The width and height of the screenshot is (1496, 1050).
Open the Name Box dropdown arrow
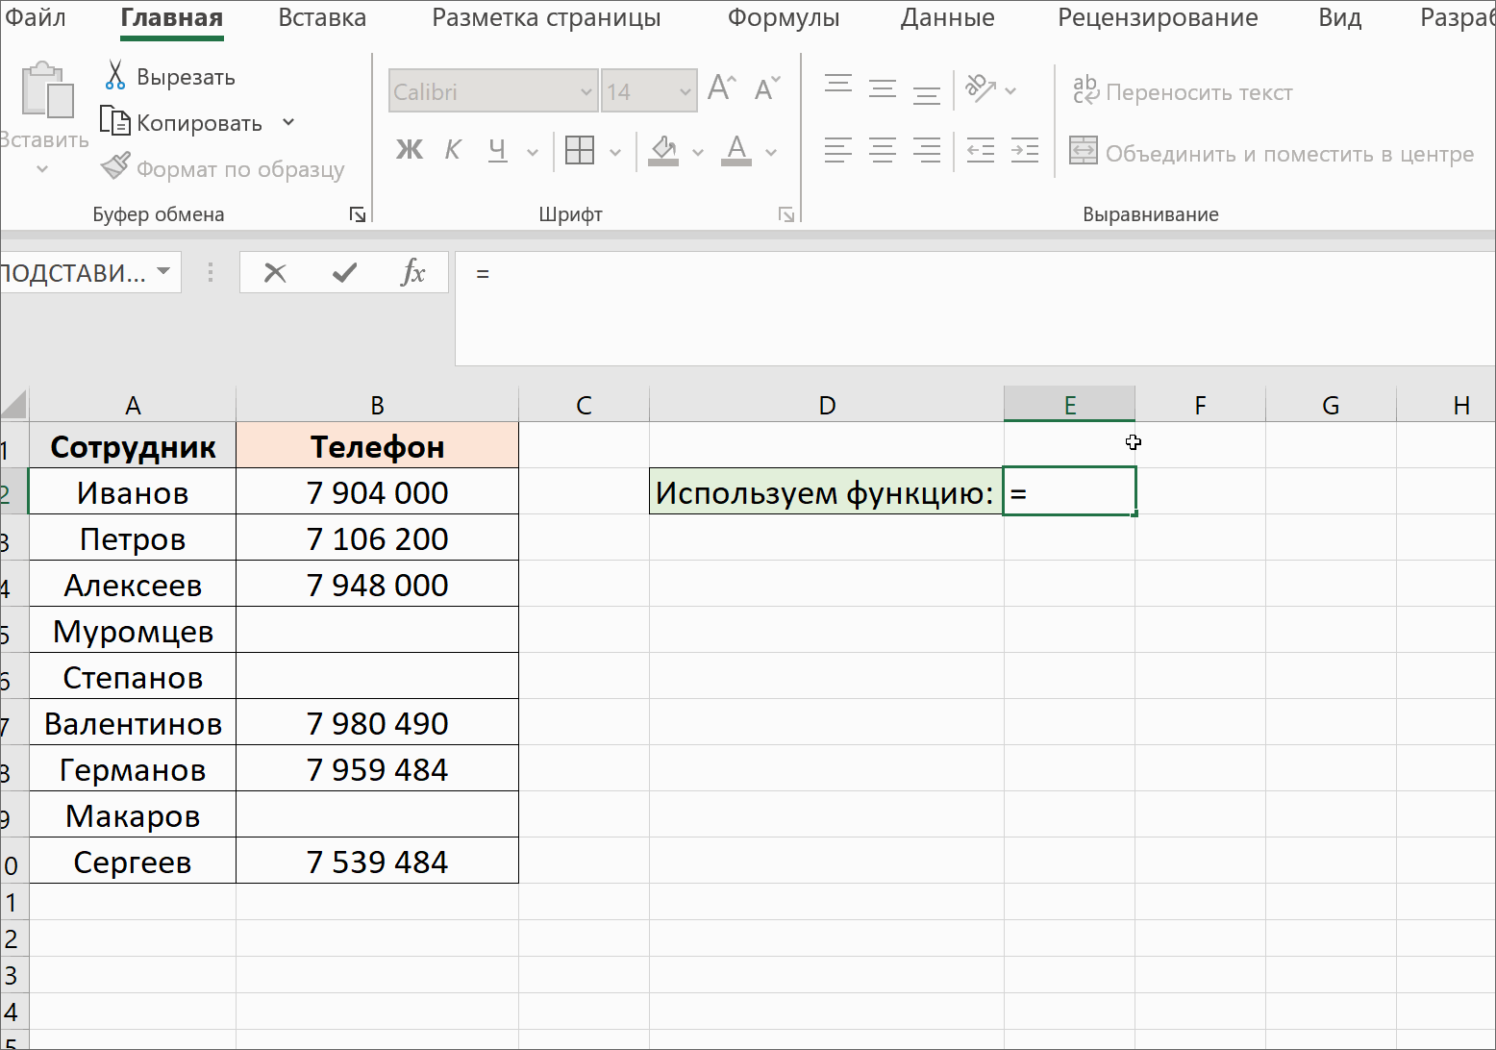click(x=163, y=272)
